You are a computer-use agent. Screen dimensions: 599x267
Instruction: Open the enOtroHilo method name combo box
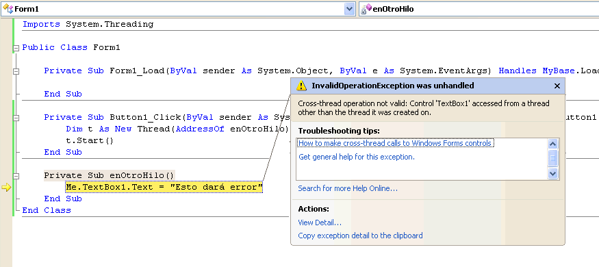479,9
